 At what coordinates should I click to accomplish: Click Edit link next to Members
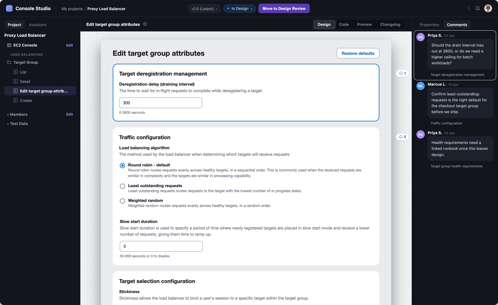[69, 114]
